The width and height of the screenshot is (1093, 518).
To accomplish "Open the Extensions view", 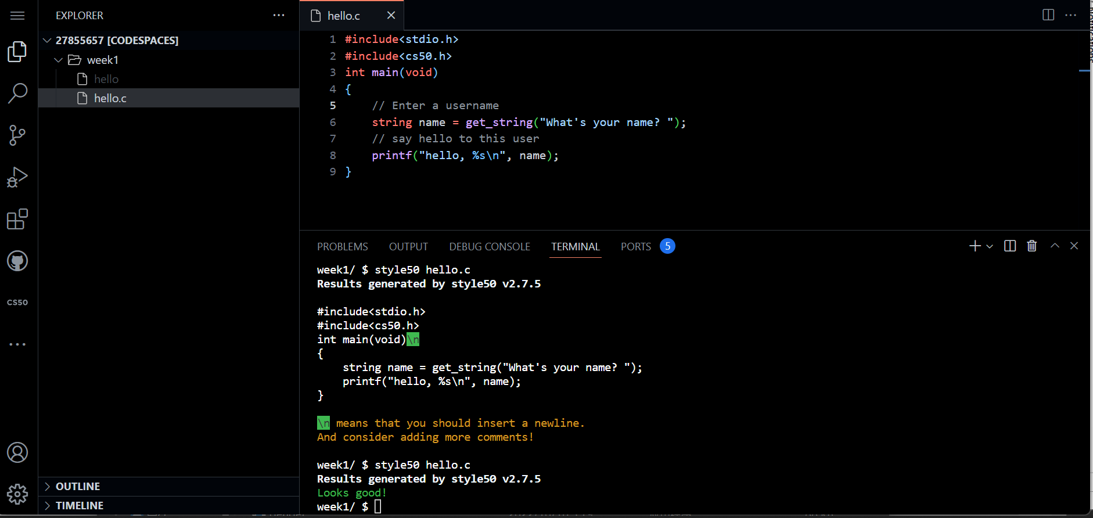I will (17, 220).
